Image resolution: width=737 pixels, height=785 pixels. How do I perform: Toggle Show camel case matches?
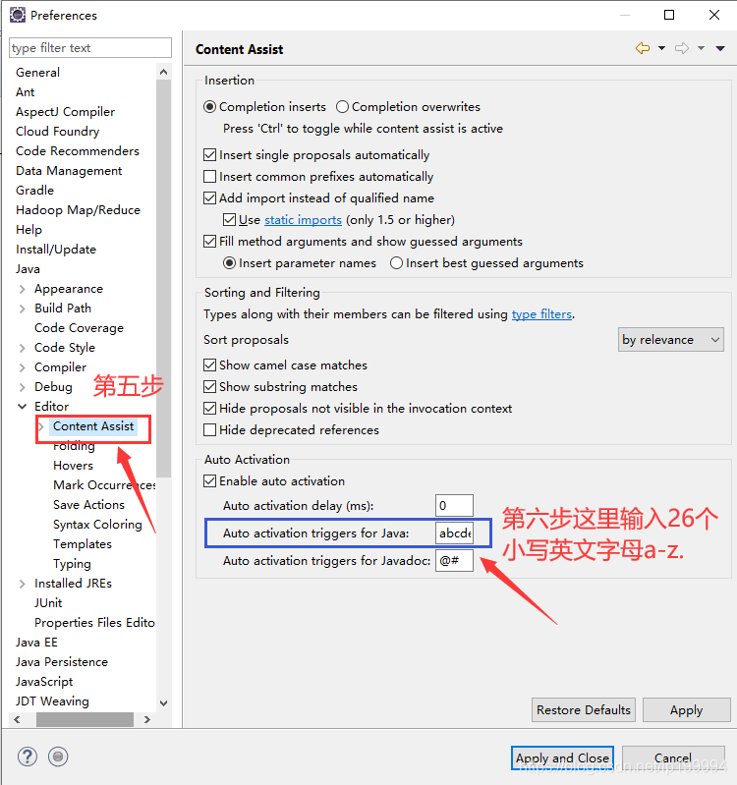(209, 365)
